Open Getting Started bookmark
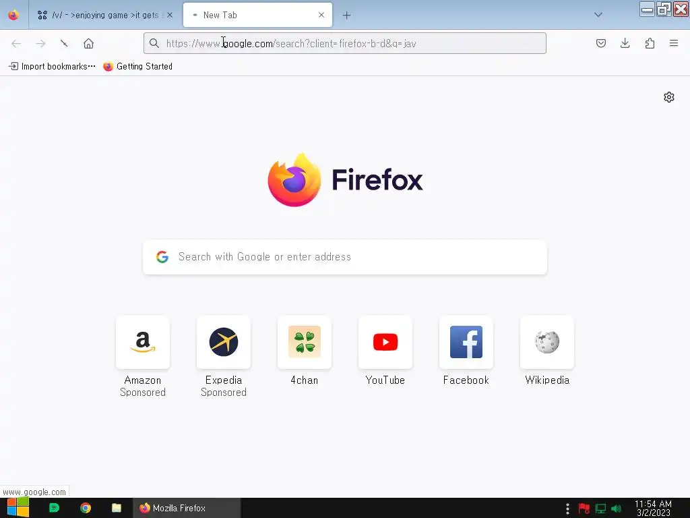Viewport: 690px width, 518px height. [137, 67]
